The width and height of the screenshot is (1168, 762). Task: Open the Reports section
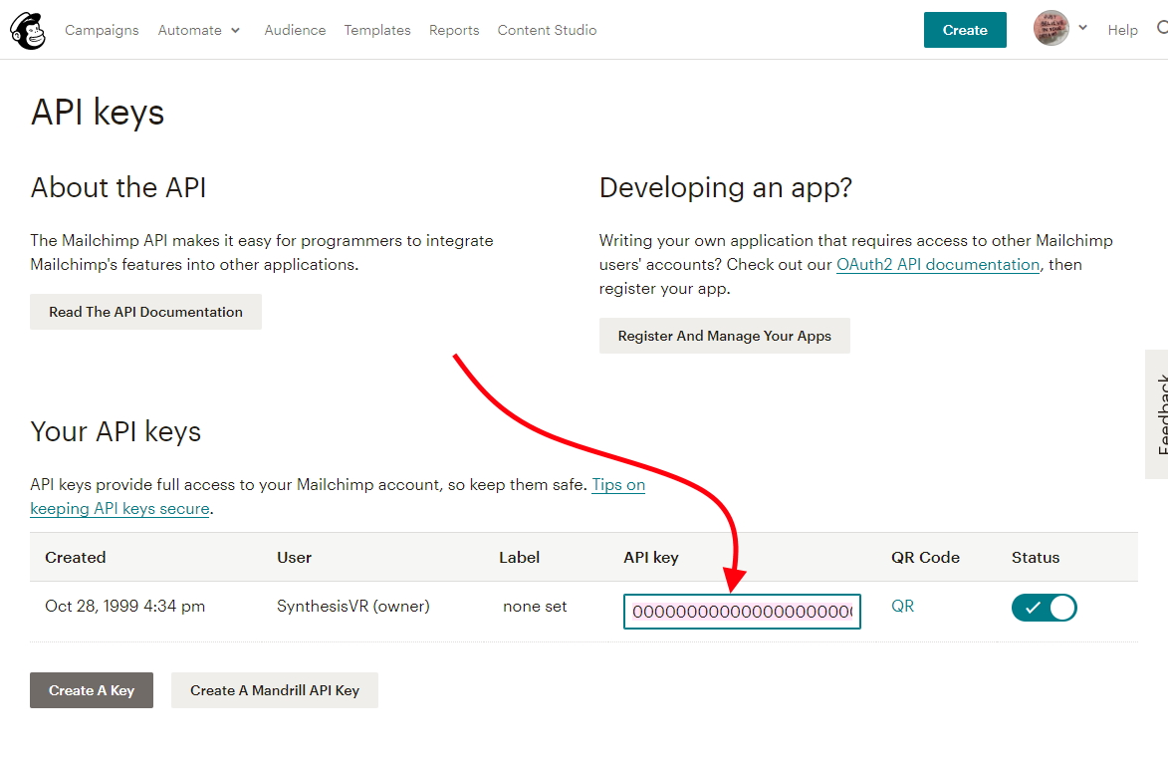[454, 30]
